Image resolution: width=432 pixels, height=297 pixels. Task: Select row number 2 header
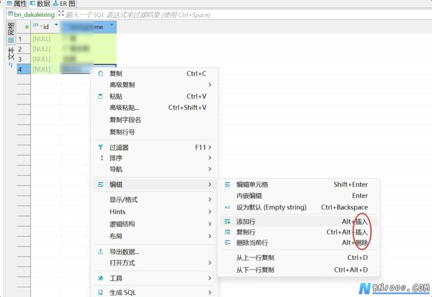click(23, 49)
